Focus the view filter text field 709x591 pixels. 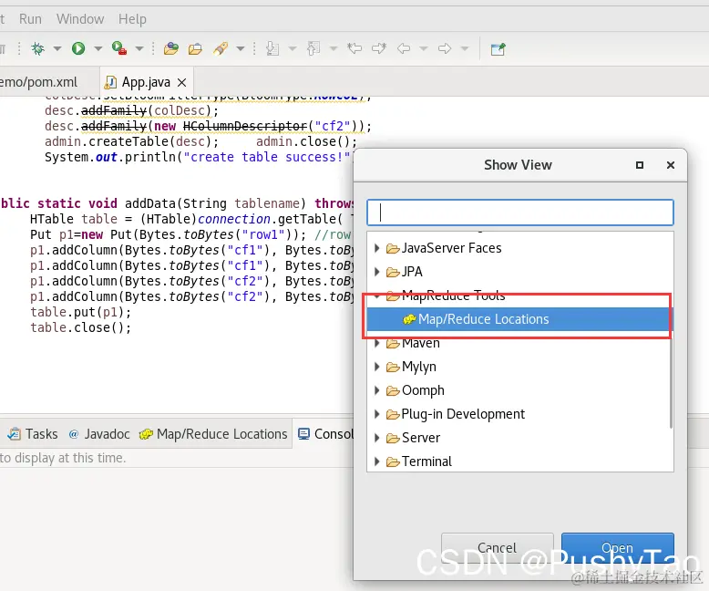(520, 213)
